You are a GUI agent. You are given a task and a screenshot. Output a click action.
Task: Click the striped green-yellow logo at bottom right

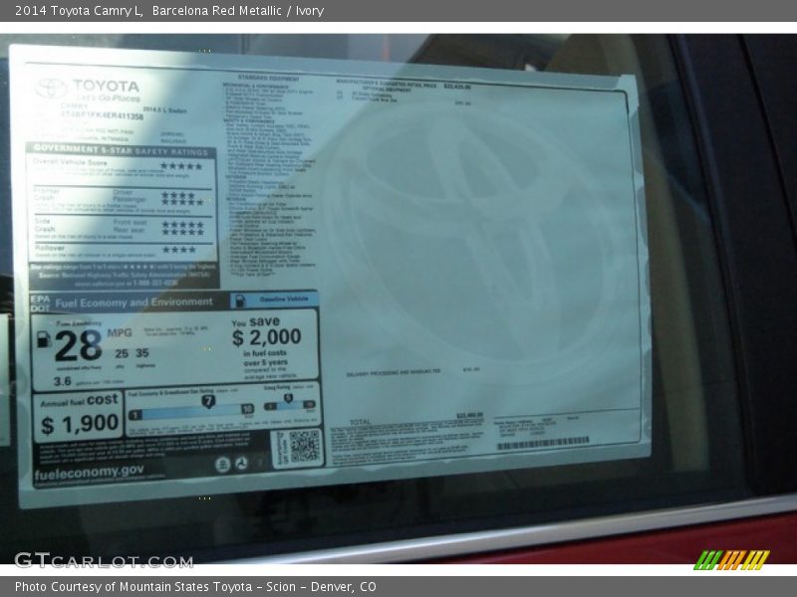[732, 560]
